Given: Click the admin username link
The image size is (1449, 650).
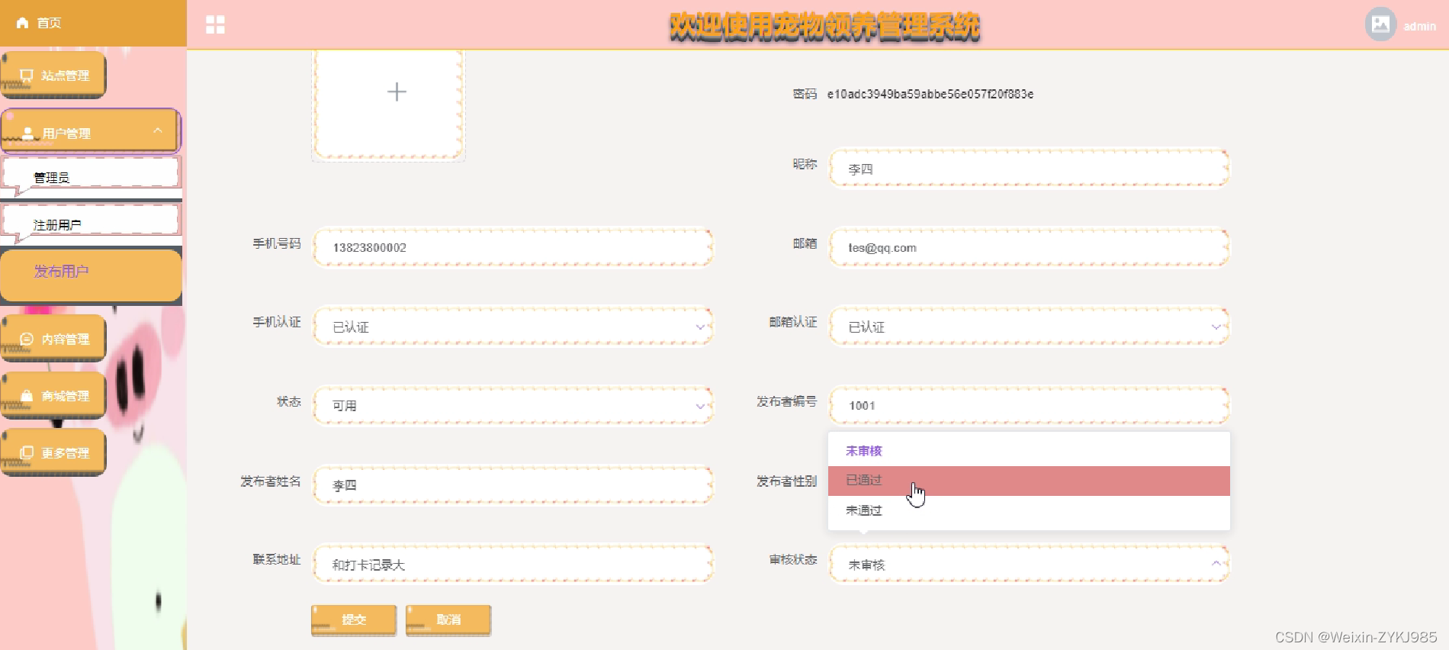Looking at the screenshot, I should point(1419,26).
